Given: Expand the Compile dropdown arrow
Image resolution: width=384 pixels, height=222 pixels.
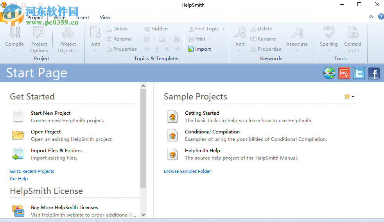Looking at the screenshot, I should point(14,51).
